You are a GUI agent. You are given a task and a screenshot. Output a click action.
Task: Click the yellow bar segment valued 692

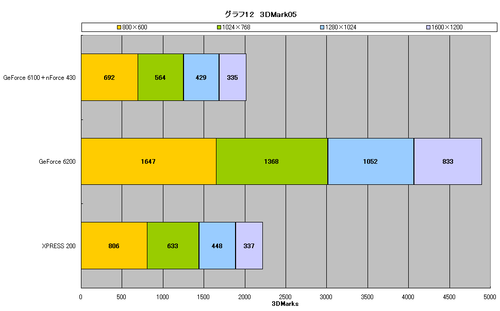coord(110,77)
